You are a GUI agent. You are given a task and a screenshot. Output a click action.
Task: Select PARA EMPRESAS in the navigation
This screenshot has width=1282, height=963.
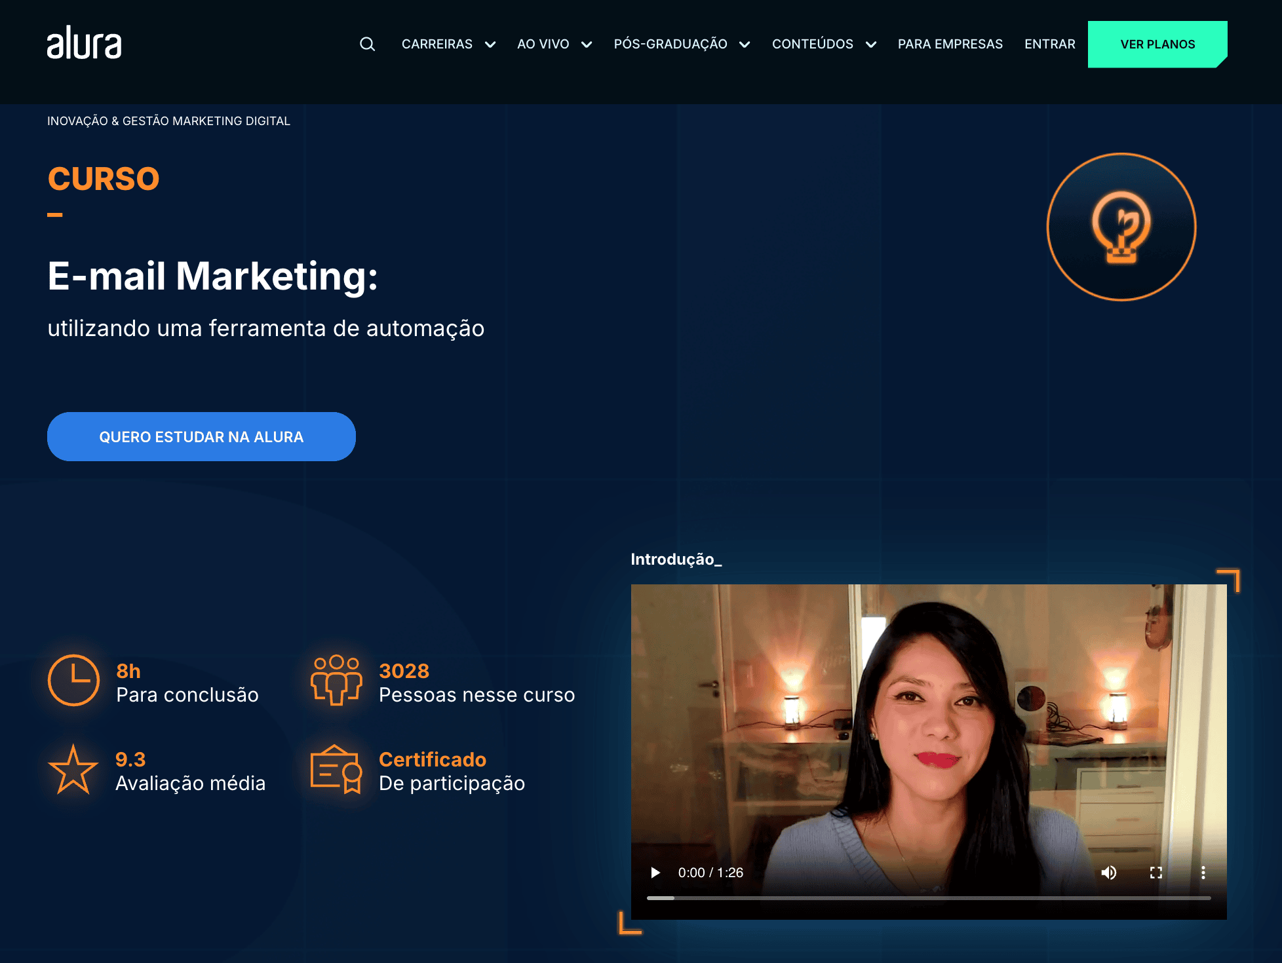coord(950,44)
